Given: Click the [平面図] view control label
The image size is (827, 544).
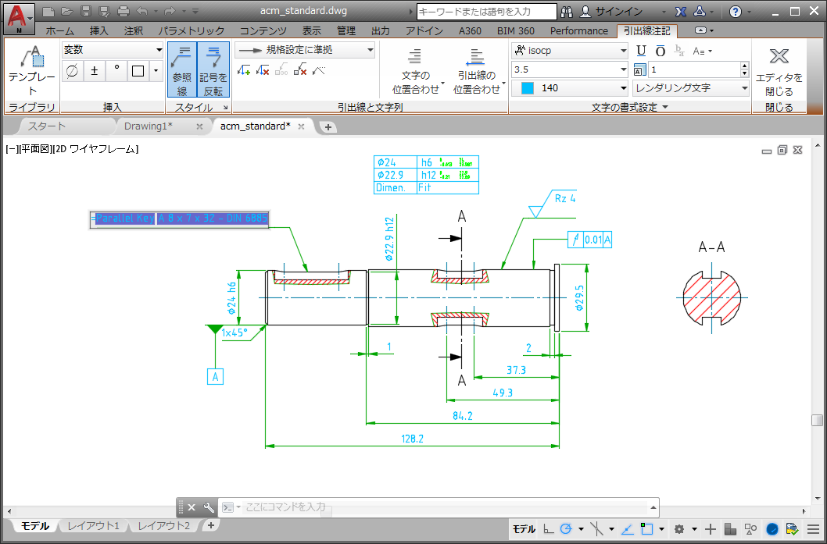Looking at the screenshot, I should click(x=34, y=150).
